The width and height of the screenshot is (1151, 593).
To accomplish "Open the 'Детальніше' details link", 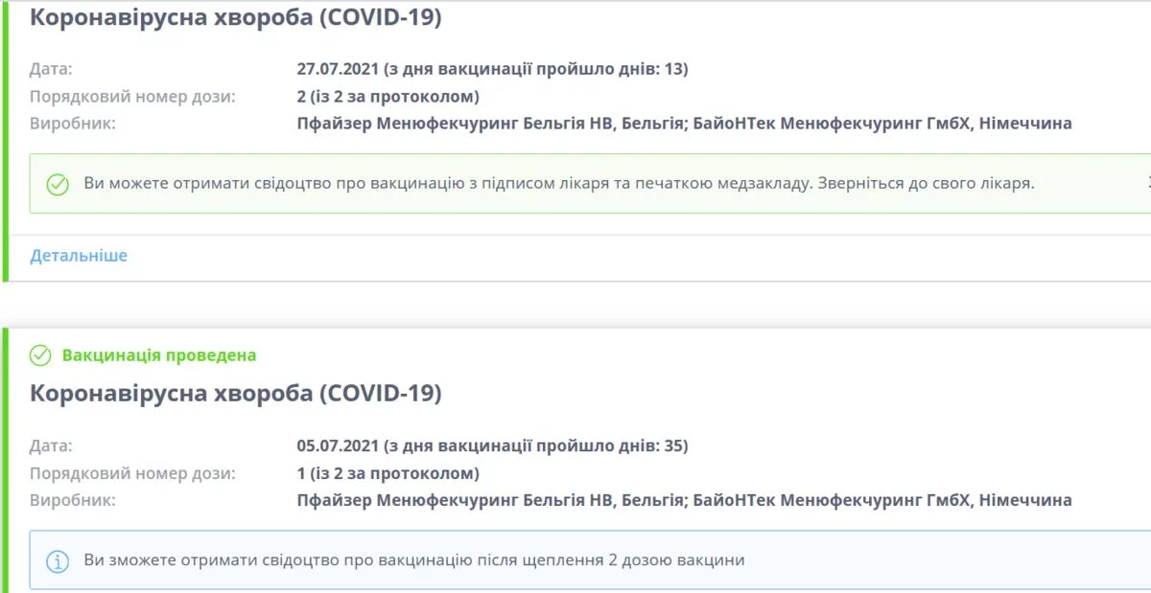I will pyautogui.click(x=79, y=256).
